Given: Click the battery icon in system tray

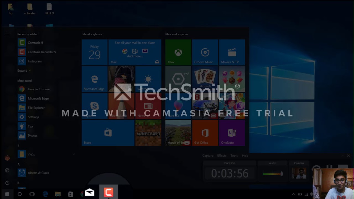Looking at the screenshot, I should pyautogui.click(x=300, y=194).
